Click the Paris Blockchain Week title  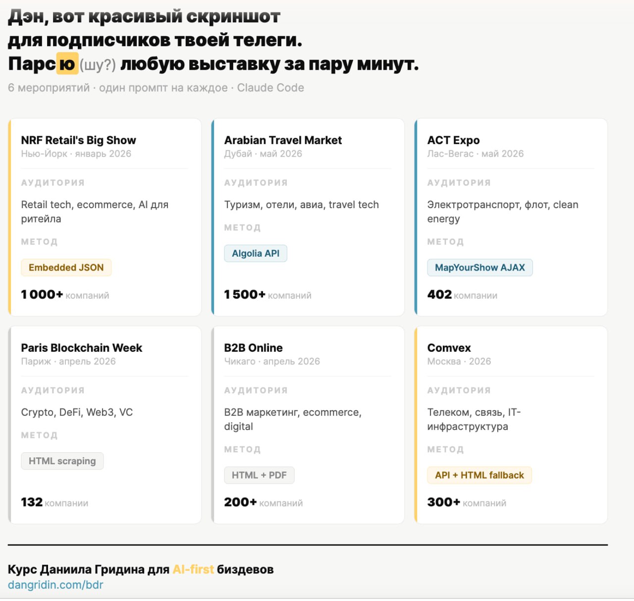pyautogui.click(x=81, y=348)
